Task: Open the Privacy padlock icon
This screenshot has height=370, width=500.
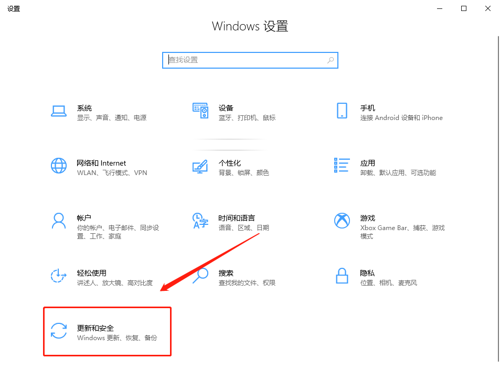Action: point(342,276)
